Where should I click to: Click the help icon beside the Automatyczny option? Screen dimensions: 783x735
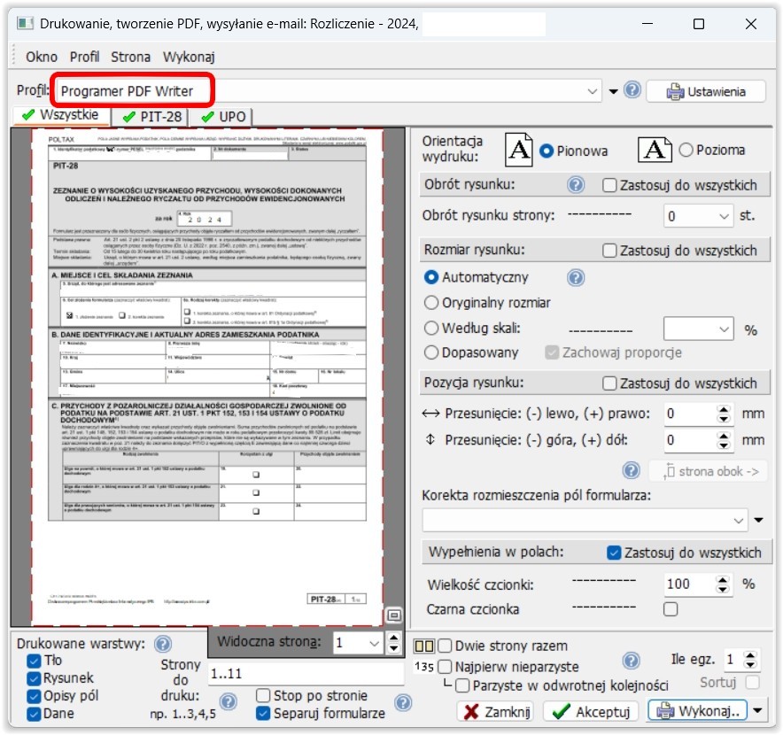click(x=576, y=278)
